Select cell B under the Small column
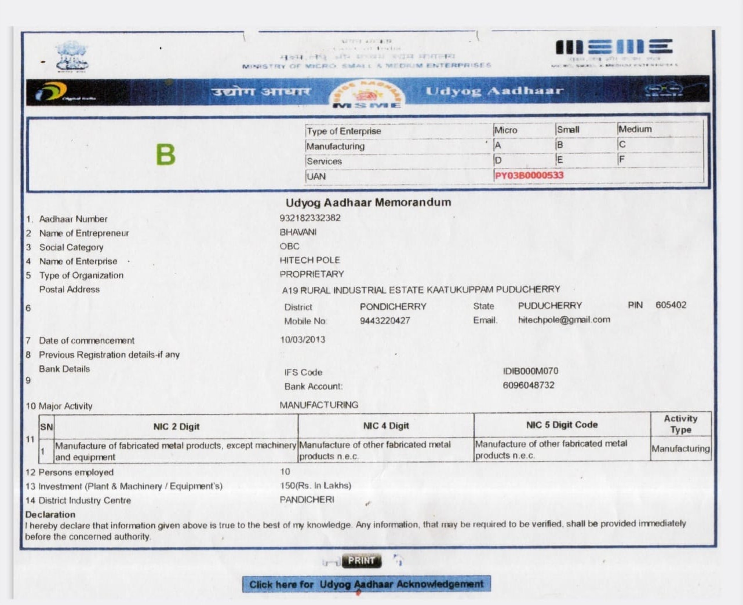The width and height of the screenshot is (743, 605). pos(560,145)
